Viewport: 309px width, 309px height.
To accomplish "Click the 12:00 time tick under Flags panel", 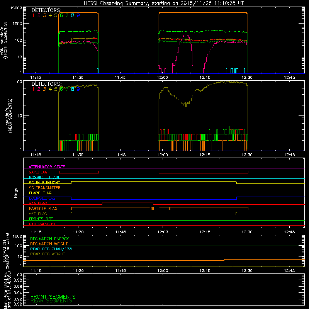I will pos(163,232).
